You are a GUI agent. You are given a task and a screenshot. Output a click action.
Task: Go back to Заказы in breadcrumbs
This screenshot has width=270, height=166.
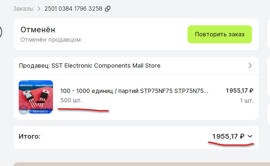click(x=23, y=9)
